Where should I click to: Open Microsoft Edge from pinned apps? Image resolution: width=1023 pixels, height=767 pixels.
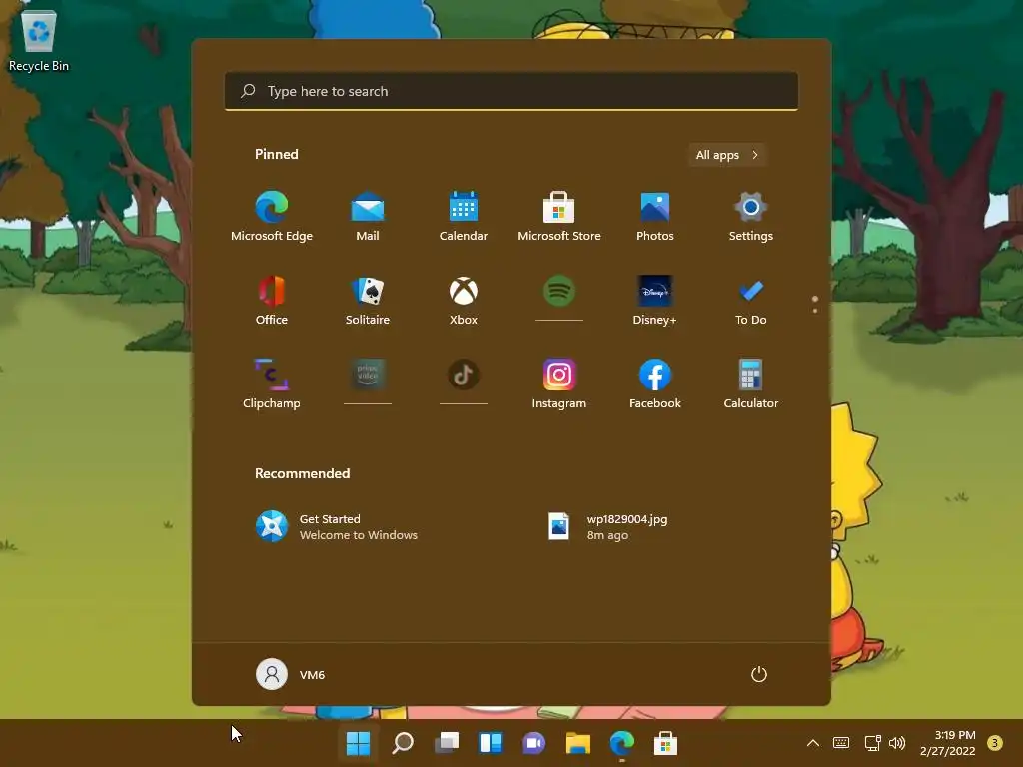pos(272,217)
